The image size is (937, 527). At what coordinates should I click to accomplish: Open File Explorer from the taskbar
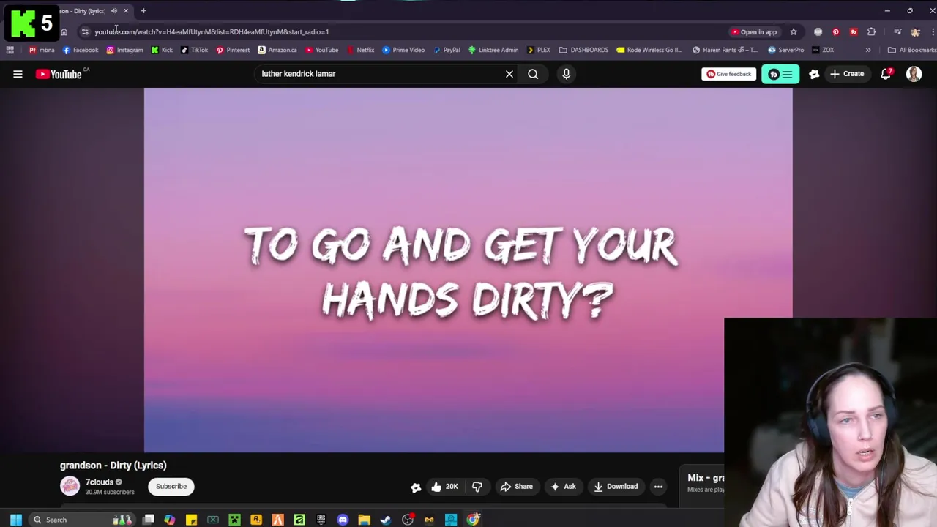coord(364,520)
